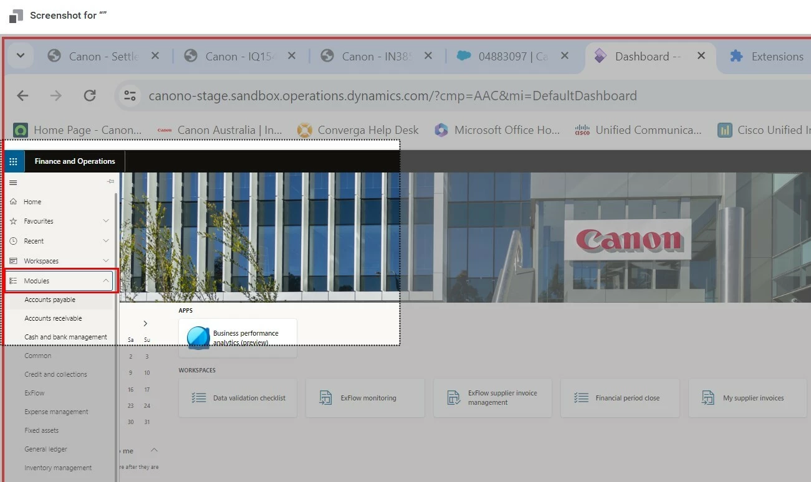Select calendar date 17
811x482 pixels.
coord(147,390)
